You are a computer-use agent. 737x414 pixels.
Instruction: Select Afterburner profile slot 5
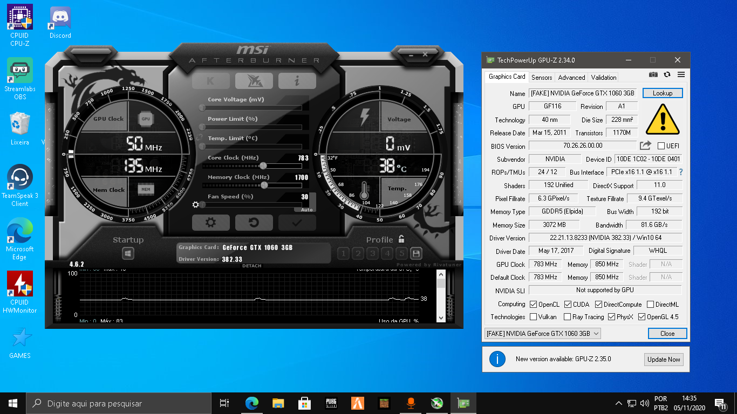401,253
